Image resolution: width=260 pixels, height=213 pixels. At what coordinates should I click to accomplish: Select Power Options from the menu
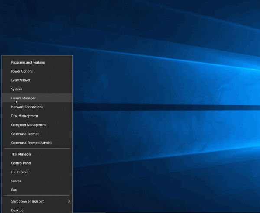[37, 71]
